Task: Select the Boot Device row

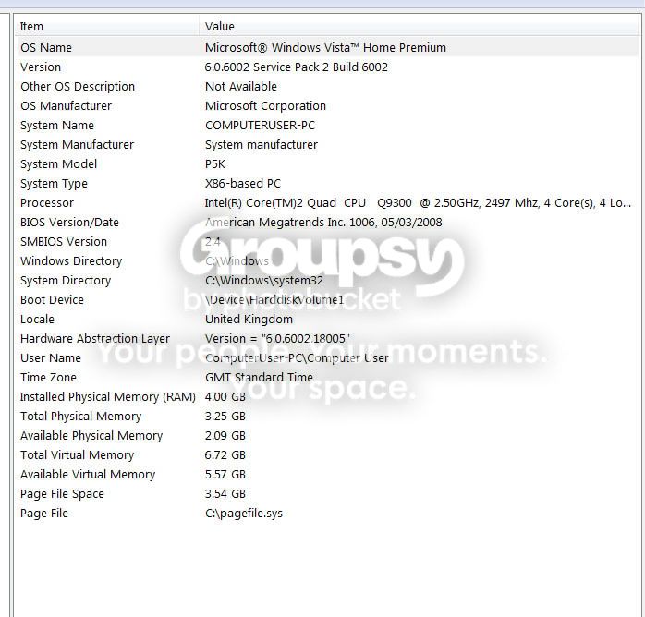Action: 327,299
